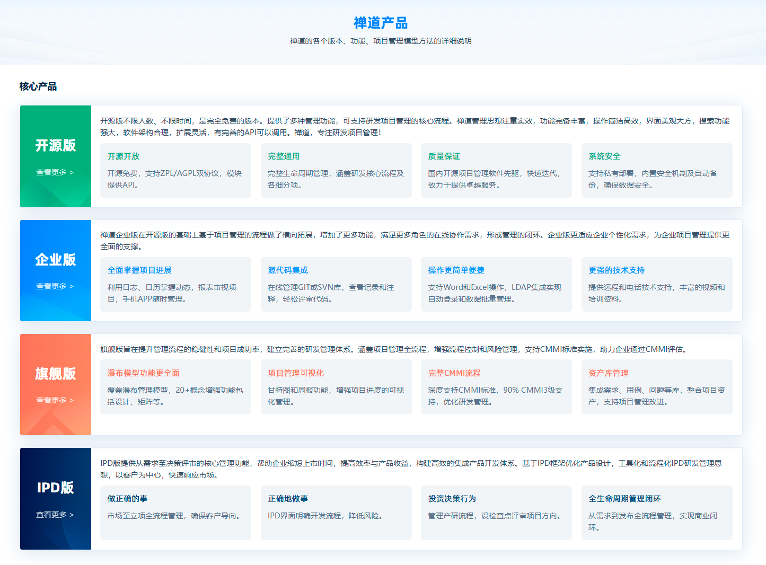766x565 pixels.
Task: Open 查看更多 under 开源版
Action: tap(55, 172)
